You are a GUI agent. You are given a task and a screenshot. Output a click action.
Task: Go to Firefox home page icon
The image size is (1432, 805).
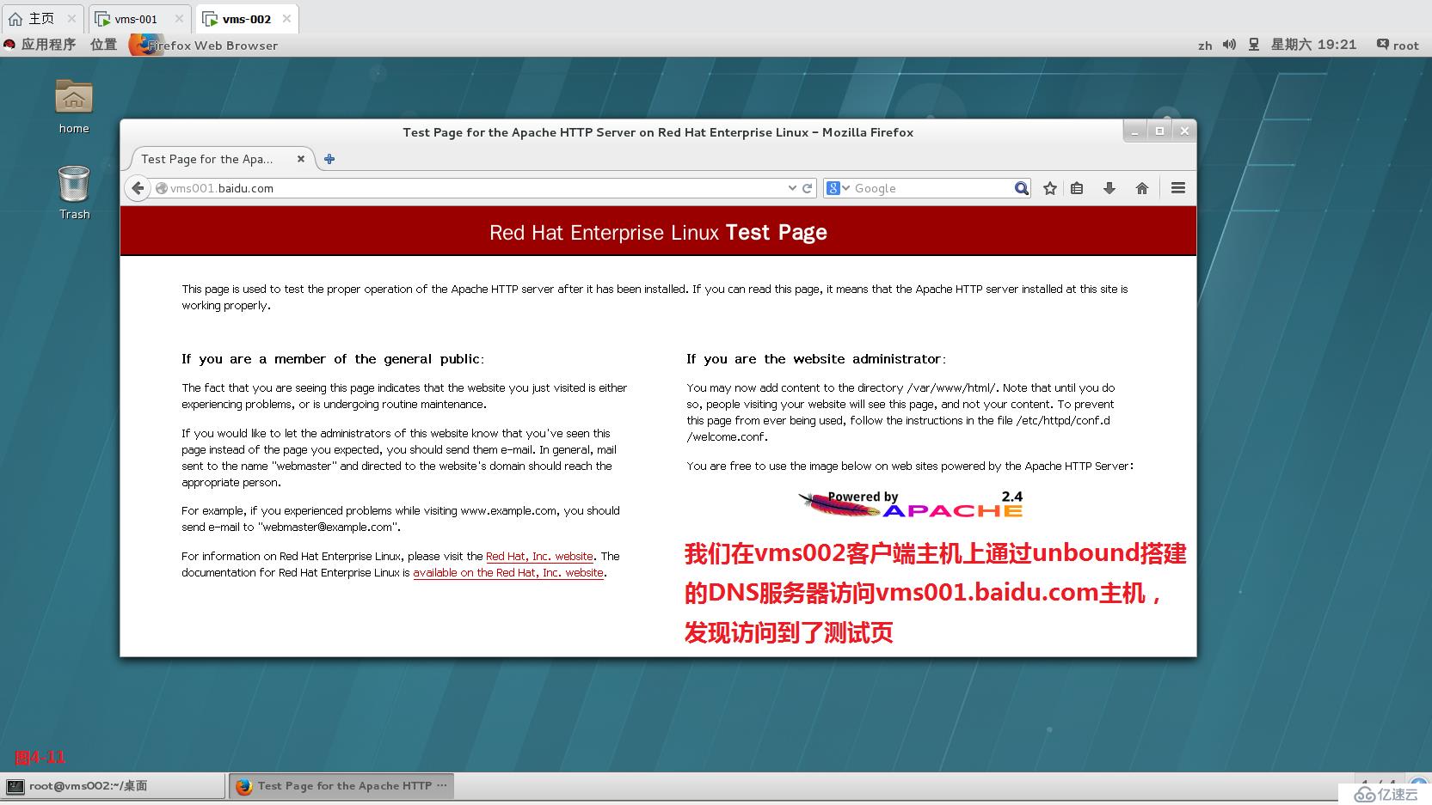(1142, 188)
